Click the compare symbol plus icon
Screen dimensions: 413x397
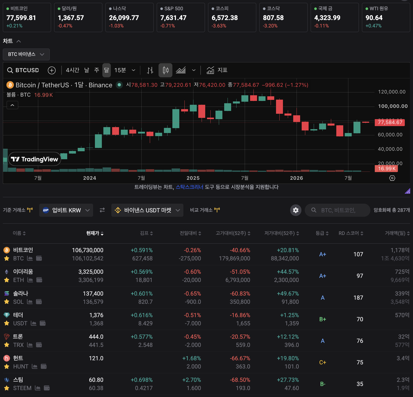click(x=52, y=70)
